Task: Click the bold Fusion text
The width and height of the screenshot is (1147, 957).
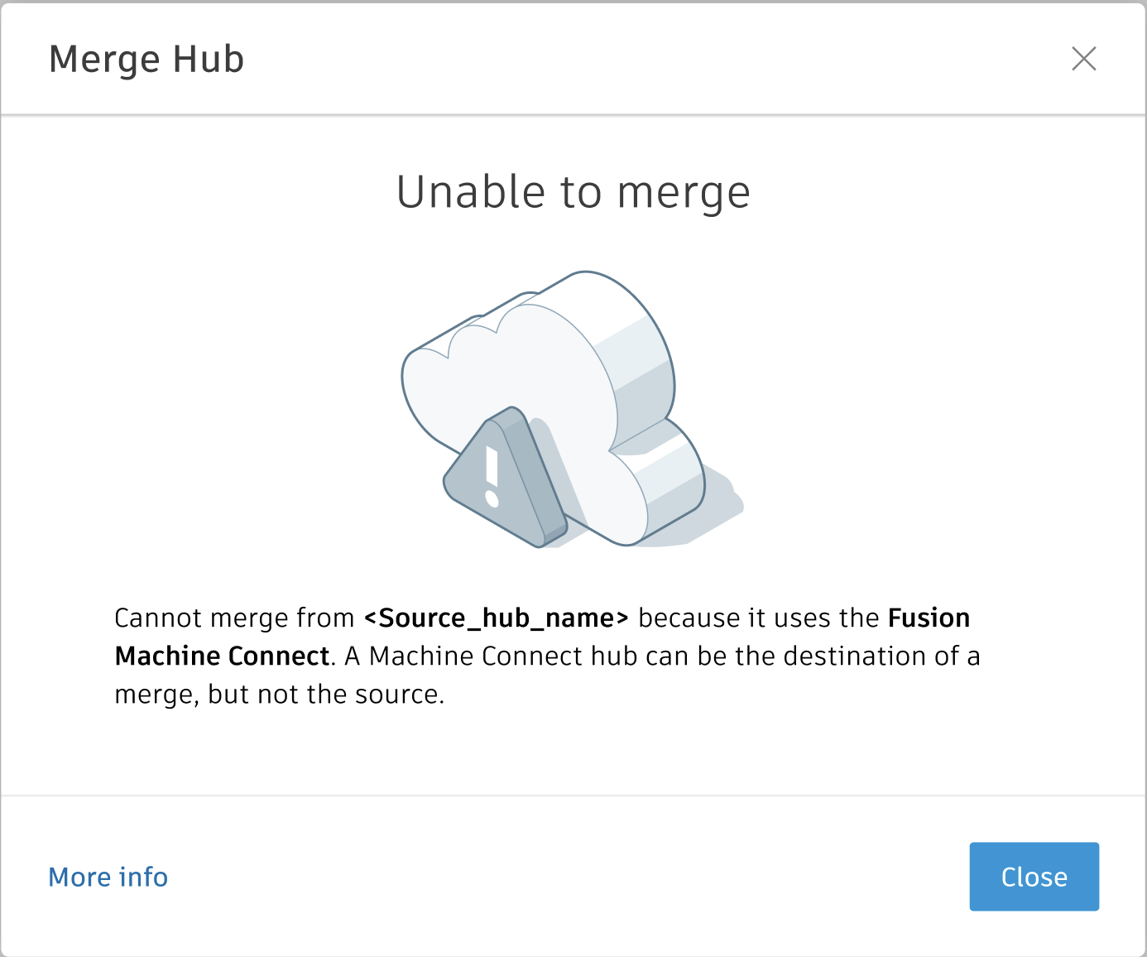Action: (x=929, y=618)
